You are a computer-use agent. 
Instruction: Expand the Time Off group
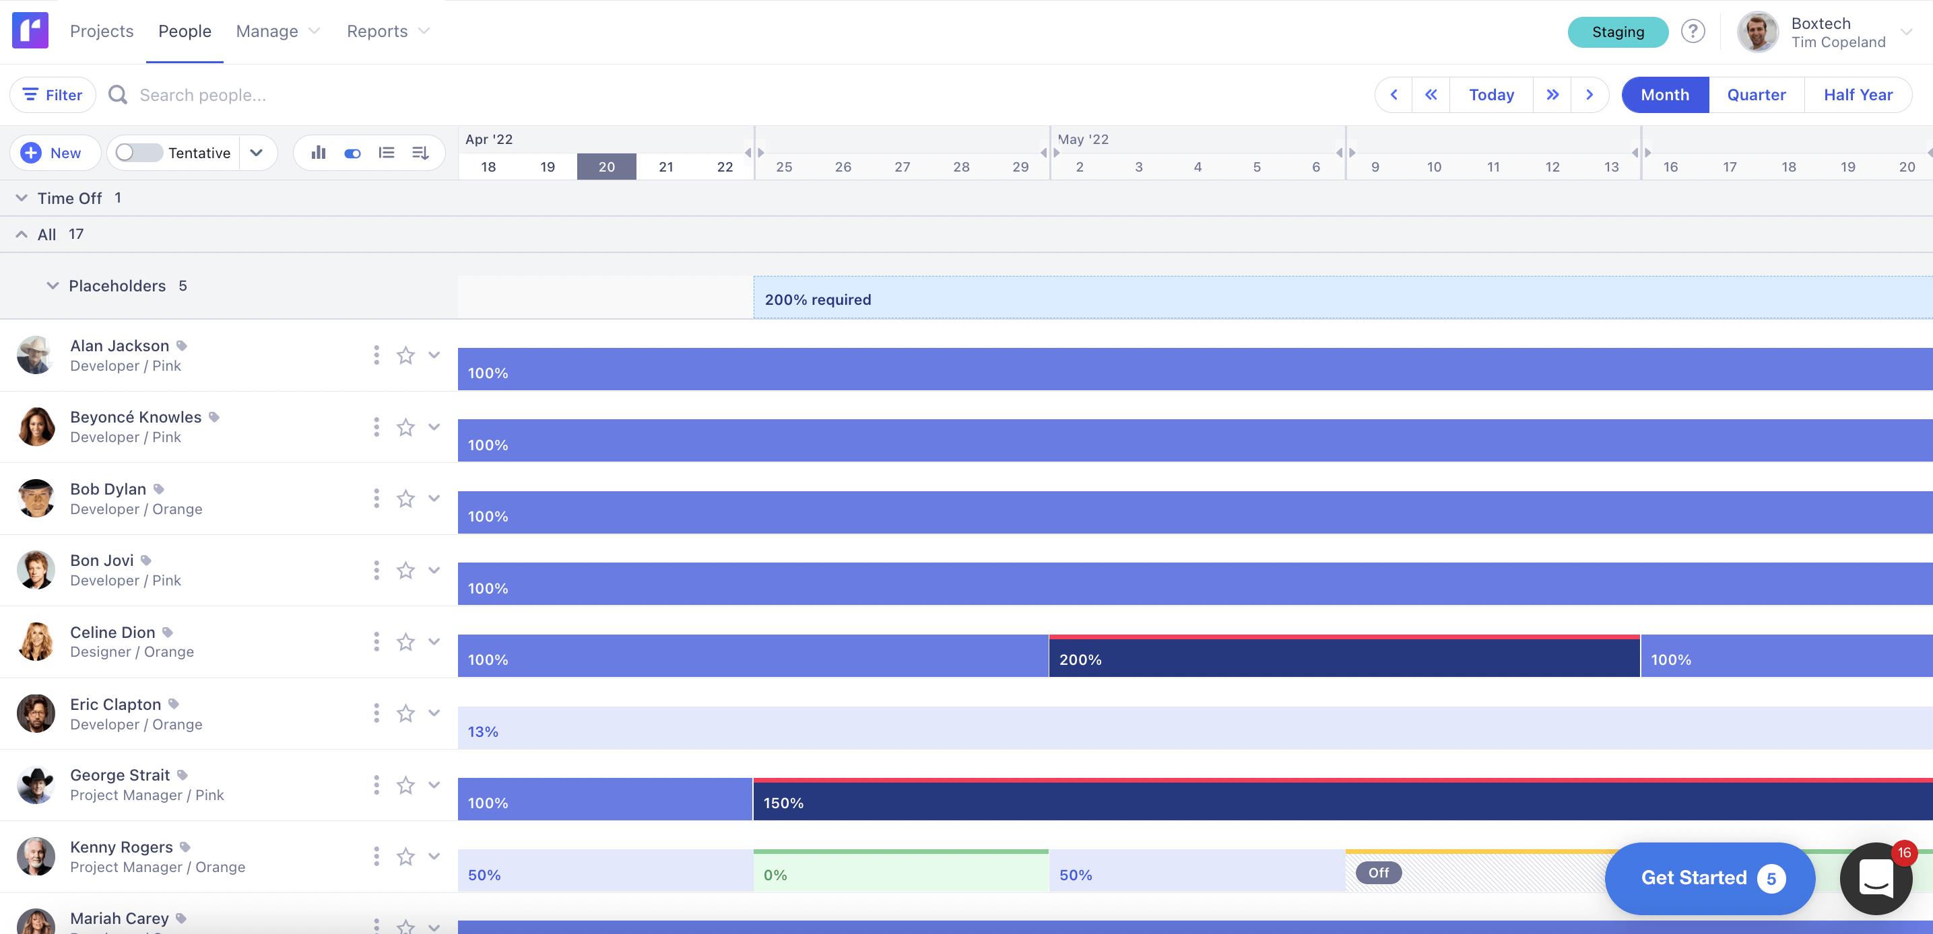22,198
